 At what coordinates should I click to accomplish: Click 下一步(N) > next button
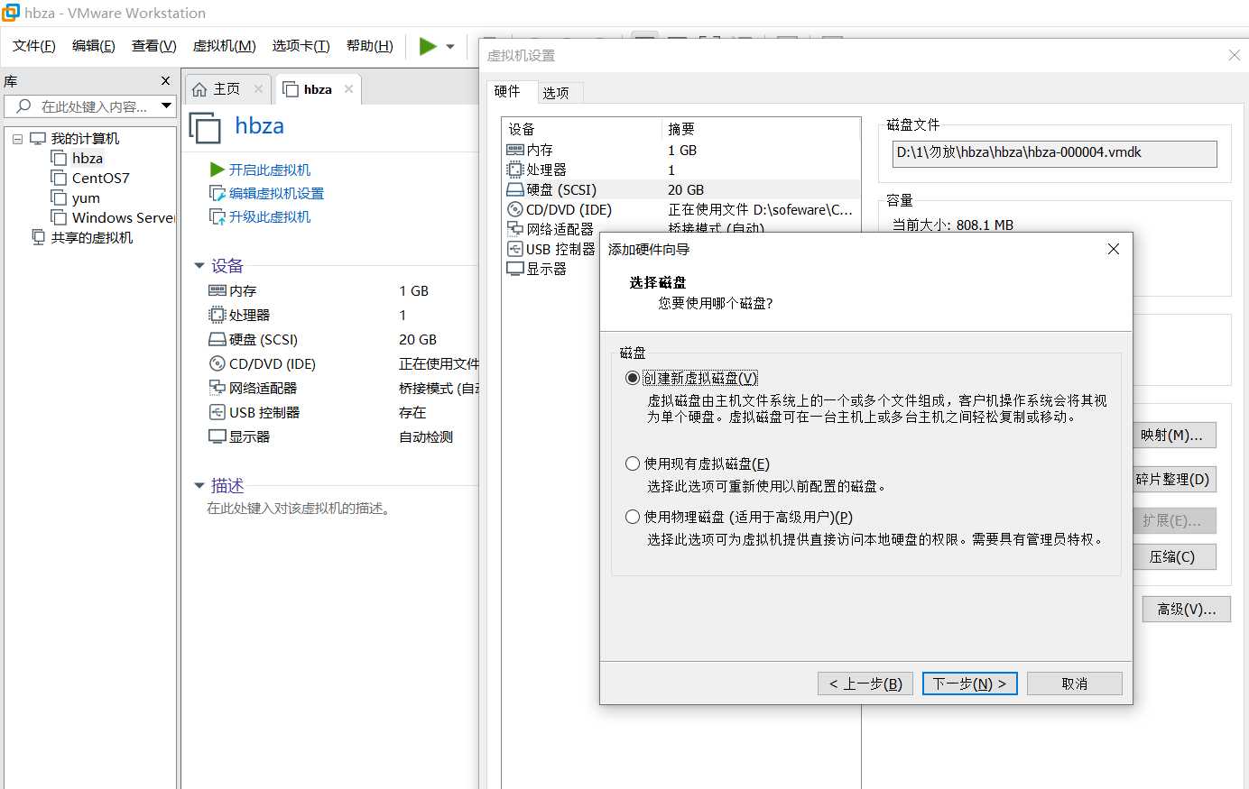pyautogui.click(x=970, y=683)
